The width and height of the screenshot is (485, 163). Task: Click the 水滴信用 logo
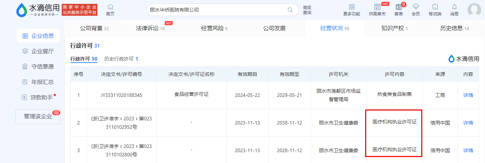(38, 10)
